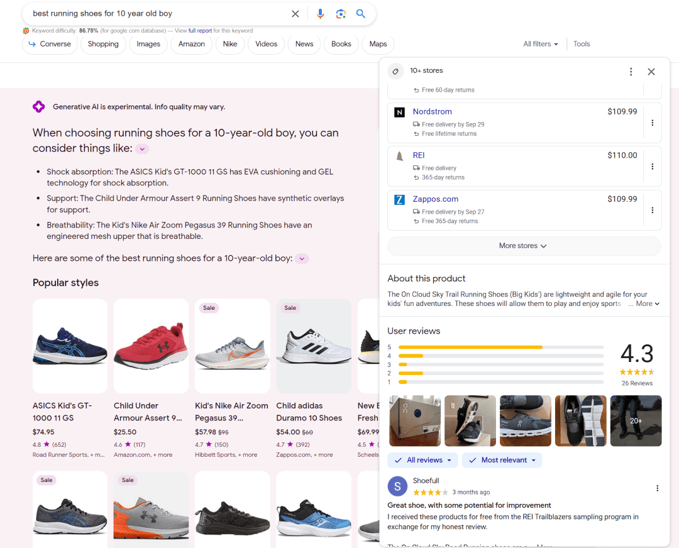Open the Child adidas Duramo 10 Shoes card
Screen dimensions: 679x548
[x=314, y=378]
